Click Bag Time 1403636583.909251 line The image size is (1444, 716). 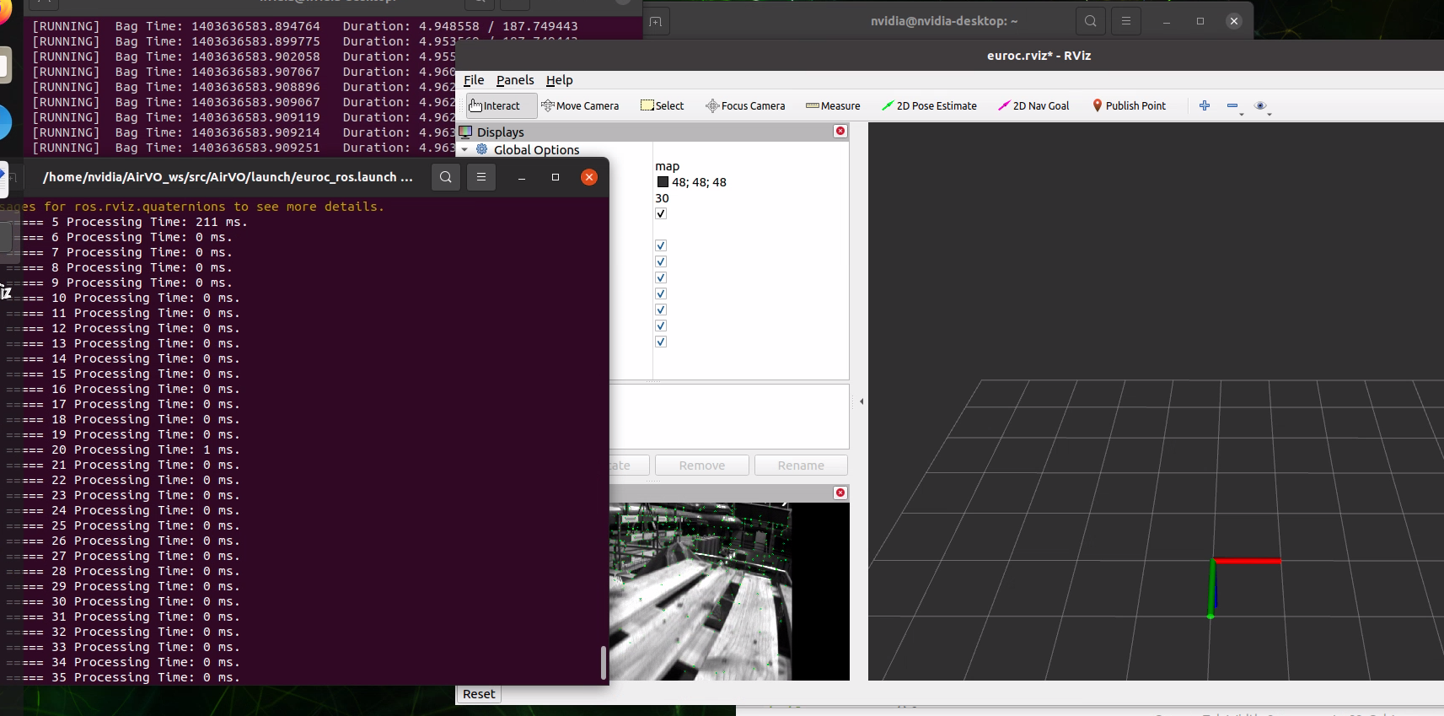click(244, 148)
